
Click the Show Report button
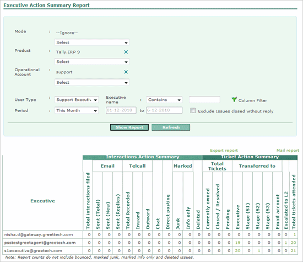tap(129, 127)
